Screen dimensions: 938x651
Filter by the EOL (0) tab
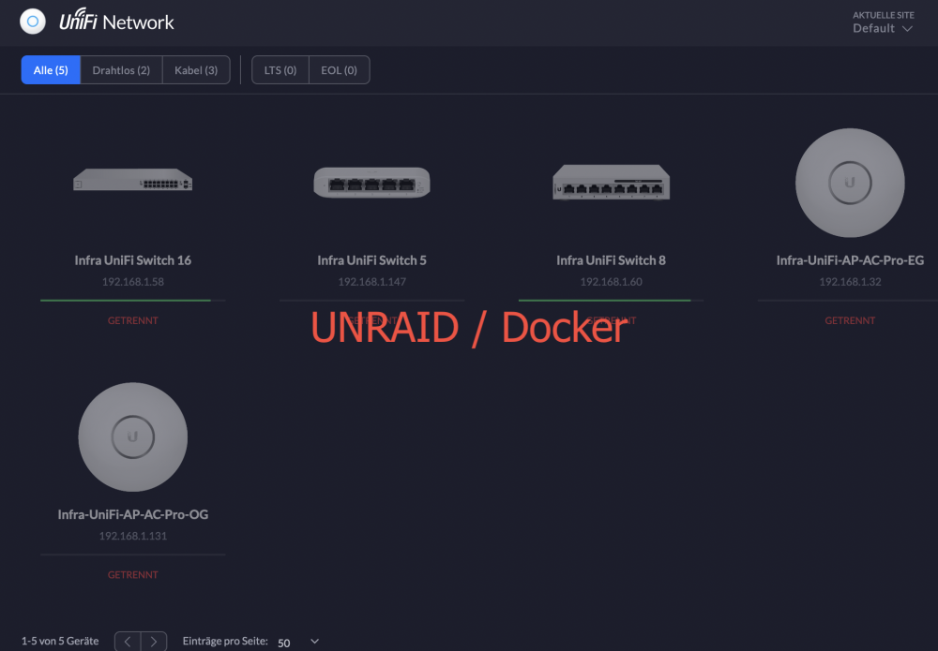coord(340,70)
